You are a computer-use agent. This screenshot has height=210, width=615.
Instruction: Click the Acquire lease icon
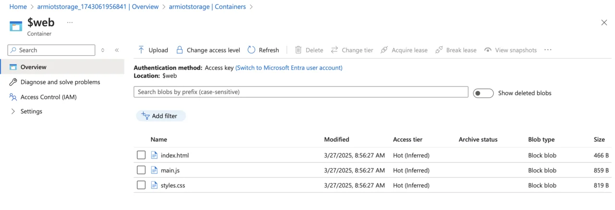(384, 50)
